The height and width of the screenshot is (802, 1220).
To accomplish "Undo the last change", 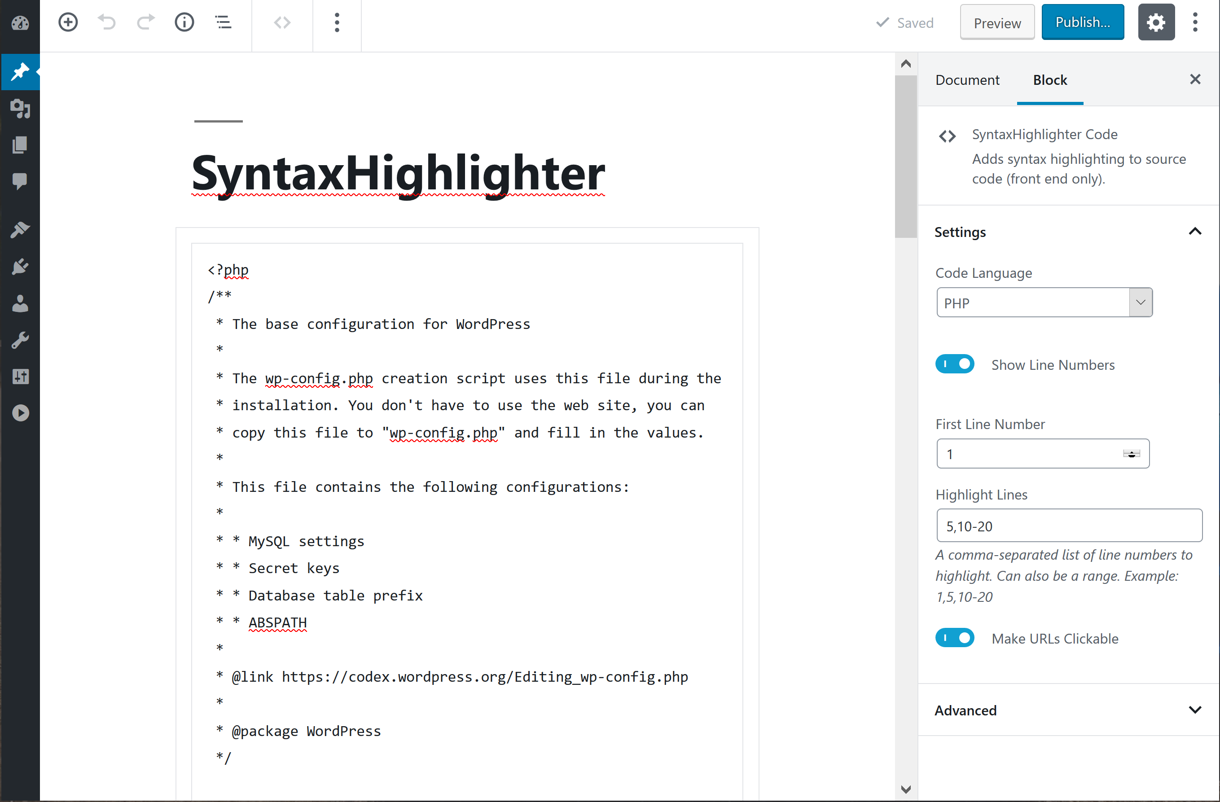I will pyautogui.click(x=107, y=22).
